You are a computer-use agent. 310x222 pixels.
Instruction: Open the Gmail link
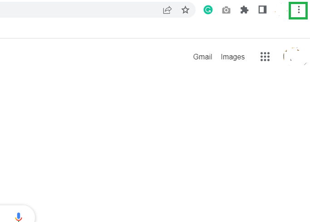(202, 57)
